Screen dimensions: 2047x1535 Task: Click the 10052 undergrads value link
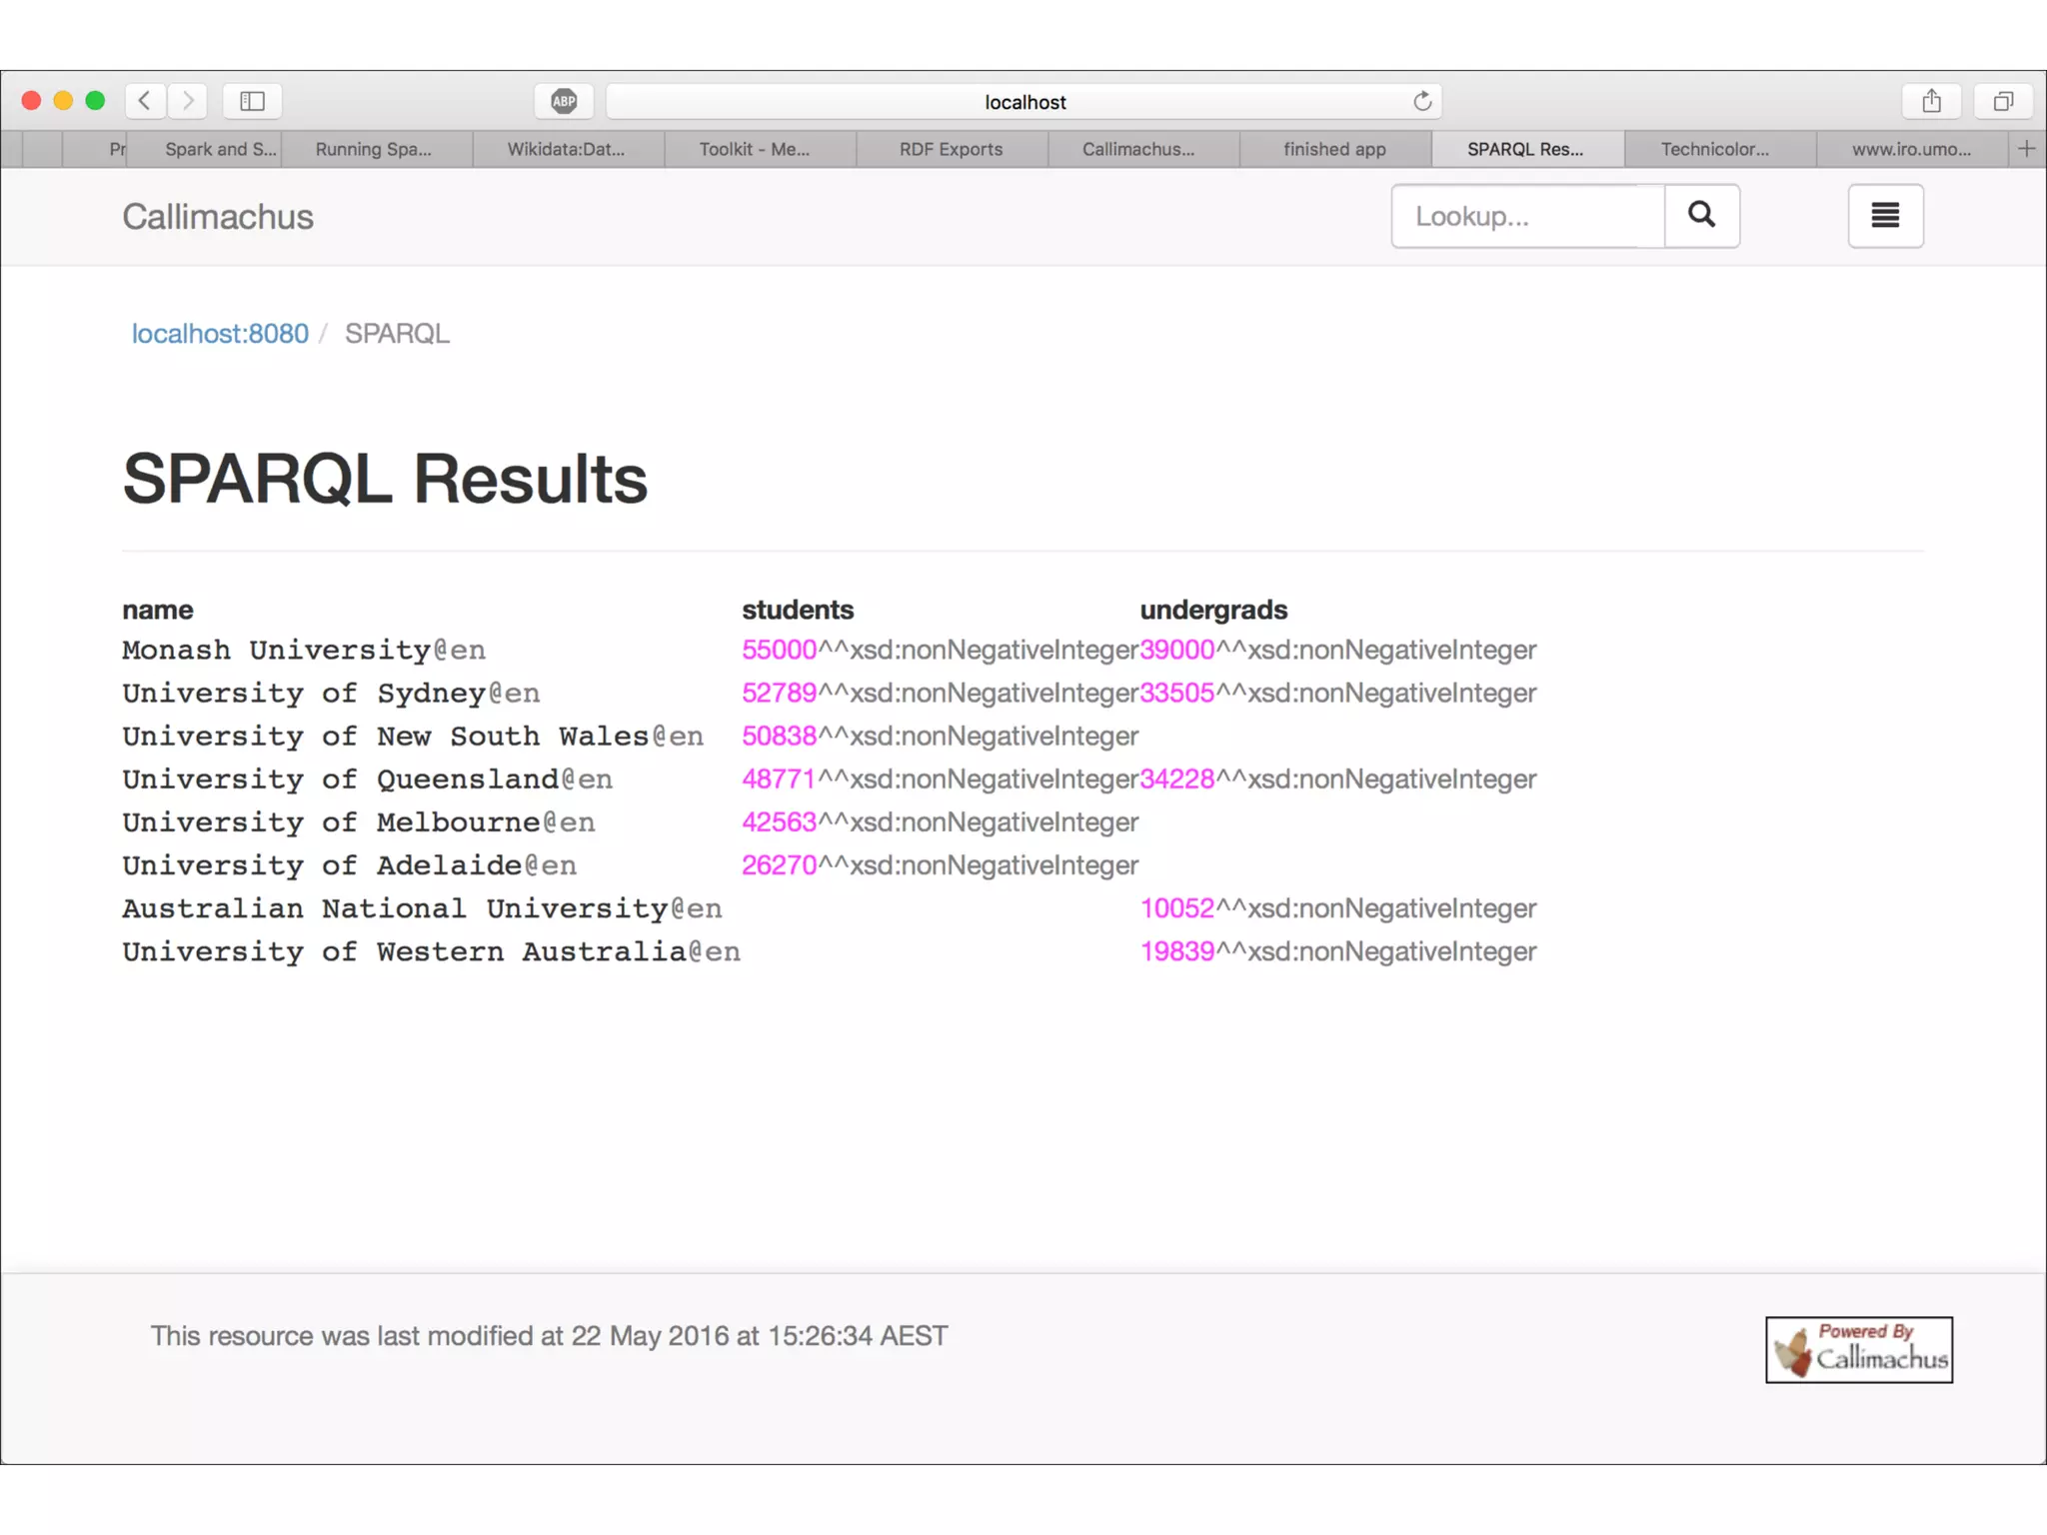[x=1176, y=908]
